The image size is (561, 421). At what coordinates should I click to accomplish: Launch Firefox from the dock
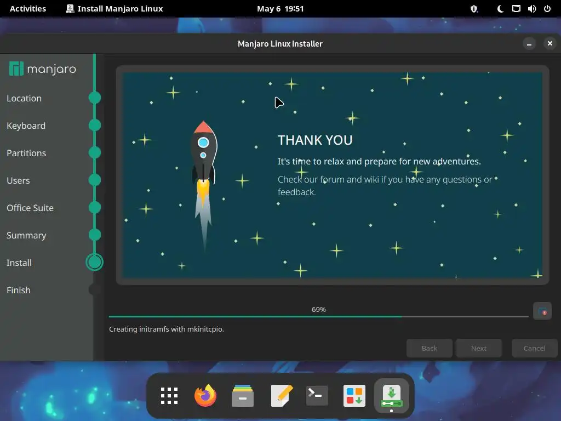[205, 396]
